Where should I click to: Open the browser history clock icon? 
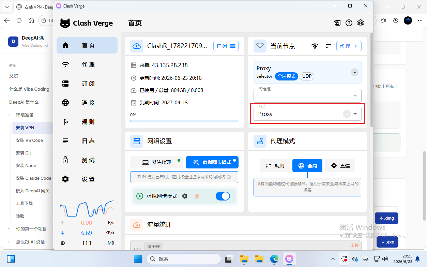click(x=396, y=20)
